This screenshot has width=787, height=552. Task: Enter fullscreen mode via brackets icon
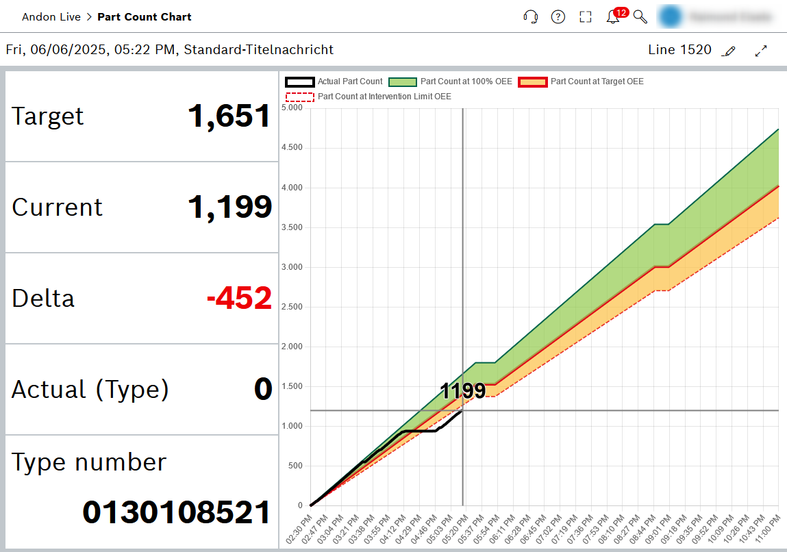(586, 16)
